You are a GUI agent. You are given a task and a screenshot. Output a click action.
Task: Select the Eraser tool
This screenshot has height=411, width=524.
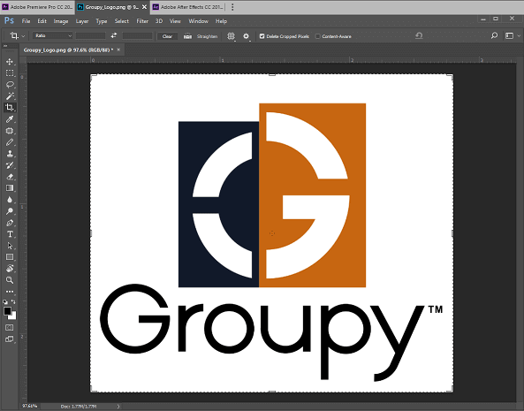(10, 177)
